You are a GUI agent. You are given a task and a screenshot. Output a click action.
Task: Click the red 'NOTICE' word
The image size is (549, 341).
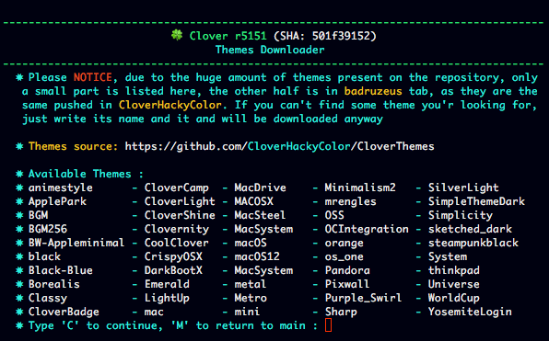coord(93,77)
